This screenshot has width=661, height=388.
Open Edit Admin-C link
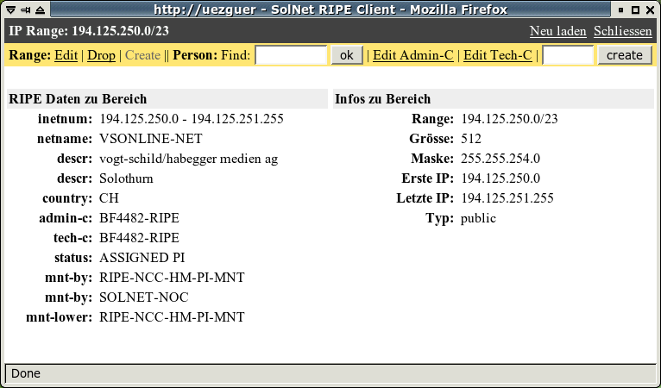click(412, 55)
